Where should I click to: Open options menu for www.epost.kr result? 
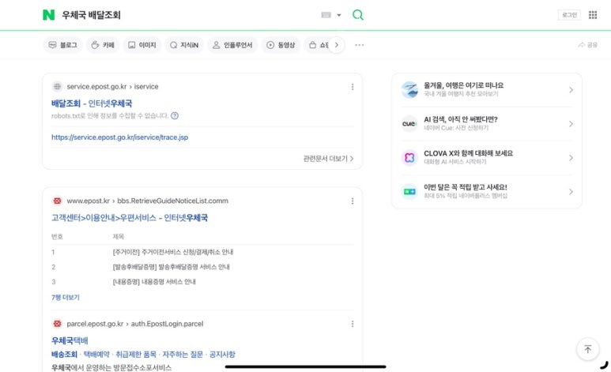coord(353,201)
